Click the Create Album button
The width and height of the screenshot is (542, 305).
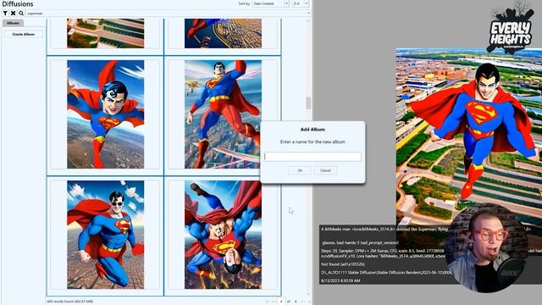point(24,34)
